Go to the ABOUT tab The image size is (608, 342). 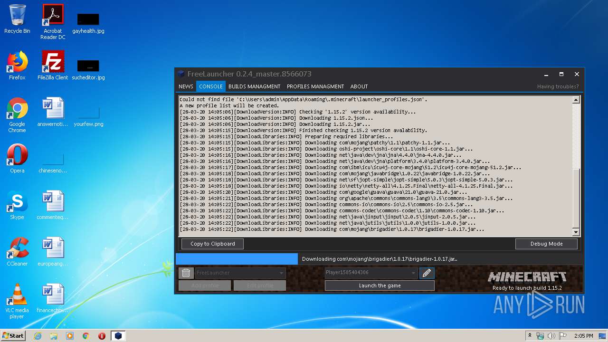tap(359, 86)
